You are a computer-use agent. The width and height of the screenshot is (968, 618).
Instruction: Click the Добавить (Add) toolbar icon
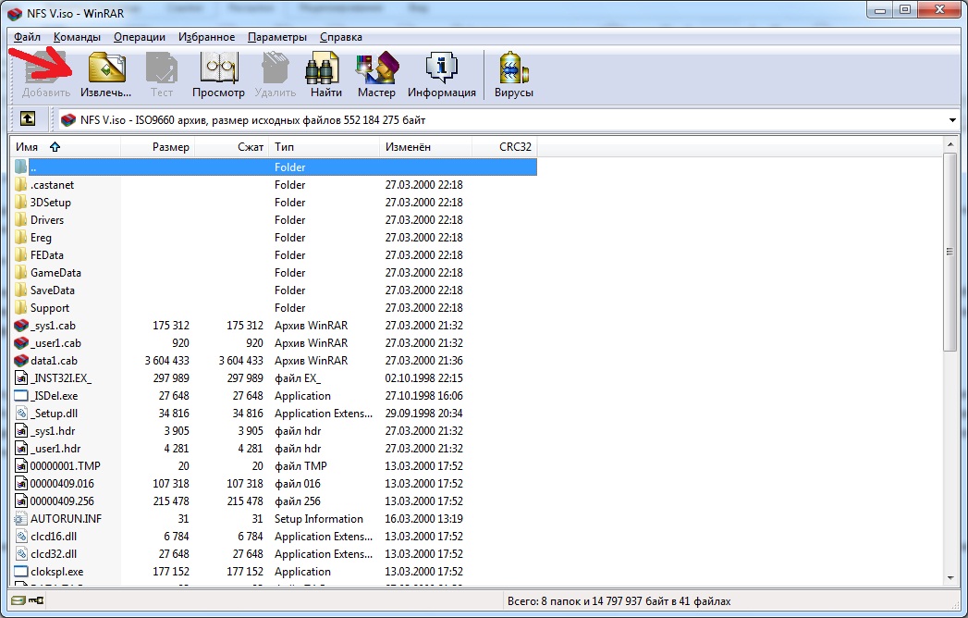[45, 68]
